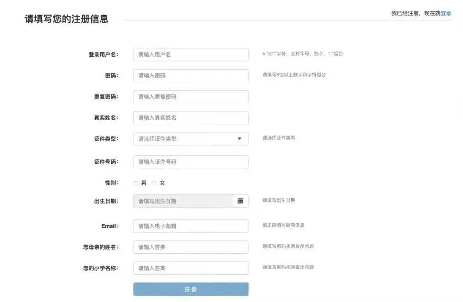The image size is (463, 302).
Task: Select the 女 gender radio button
Action: pos(154,183)
